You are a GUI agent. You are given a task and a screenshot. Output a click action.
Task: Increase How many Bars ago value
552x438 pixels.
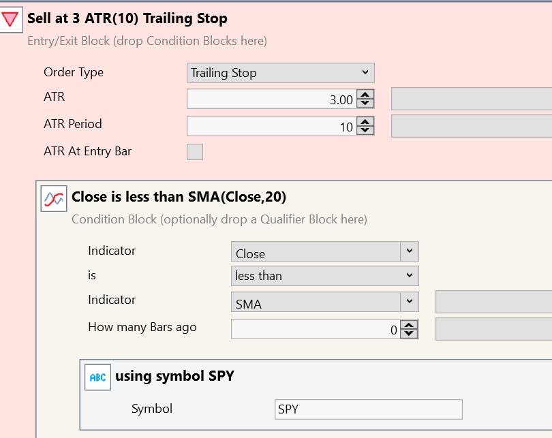(409, 325)
